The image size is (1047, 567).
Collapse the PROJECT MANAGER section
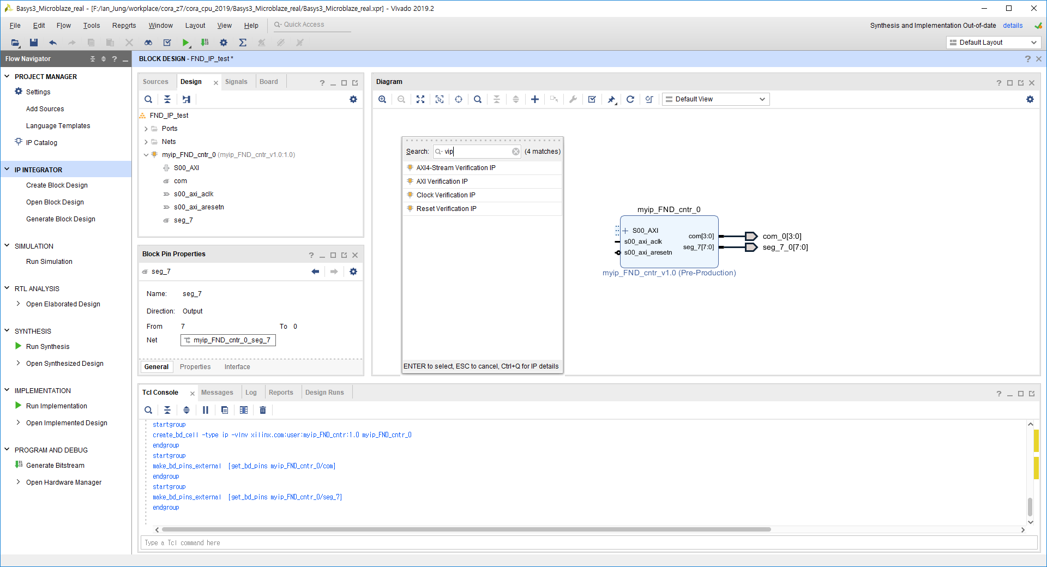[x=7, y=76]
